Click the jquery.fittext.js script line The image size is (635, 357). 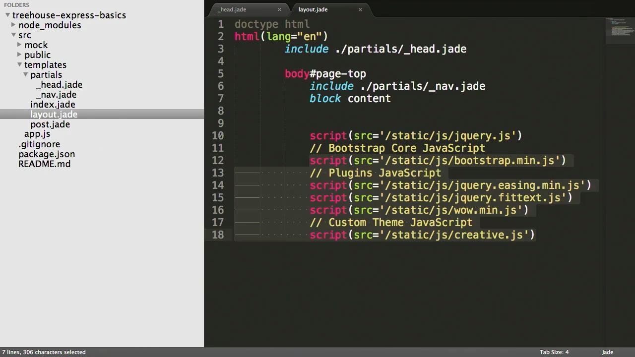(x=441, y=198)
